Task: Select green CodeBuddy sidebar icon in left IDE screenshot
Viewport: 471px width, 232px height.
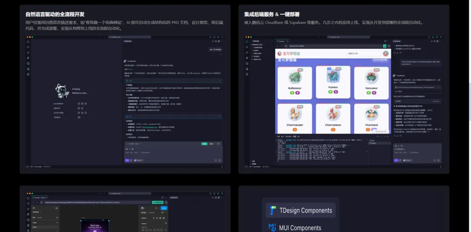Action: click(x=28, y=69)
